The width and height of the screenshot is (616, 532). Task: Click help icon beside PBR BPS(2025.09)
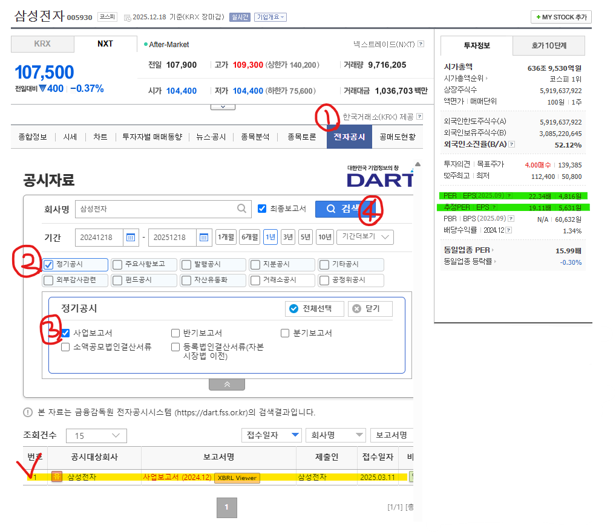coord(511,218)
